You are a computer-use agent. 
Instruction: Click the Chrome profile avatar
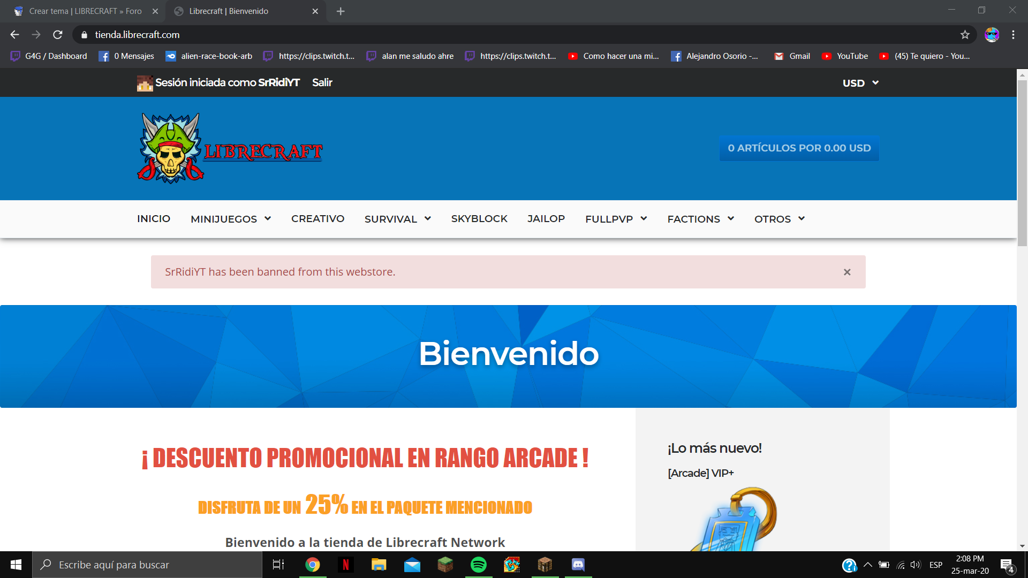(992, 35)
